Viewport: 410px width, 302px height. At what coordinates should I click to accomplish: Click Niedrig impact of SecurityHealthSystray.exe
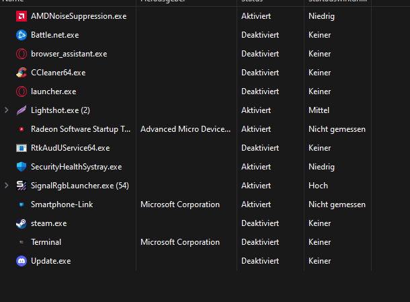(322, 167)
